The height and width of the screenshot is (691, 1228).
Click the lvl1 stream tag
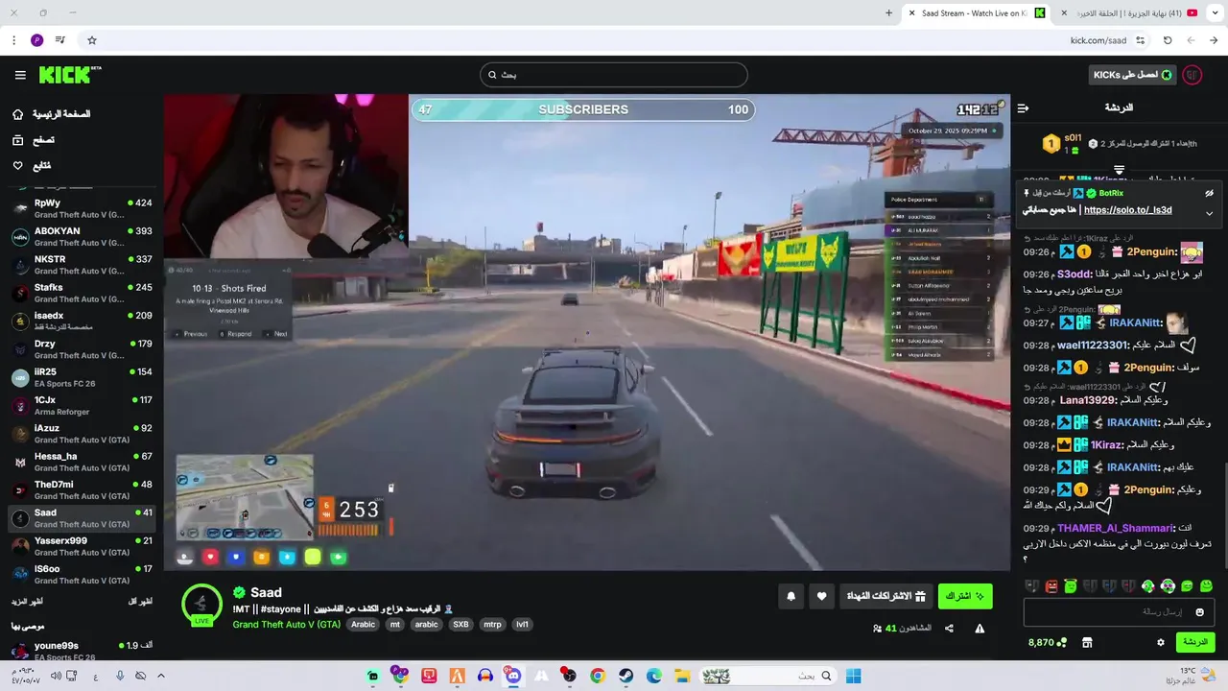[x=522, y=625]
